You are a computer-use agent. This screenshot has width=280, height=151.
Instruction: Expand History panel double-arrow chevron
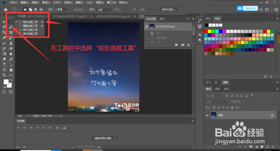188,19
